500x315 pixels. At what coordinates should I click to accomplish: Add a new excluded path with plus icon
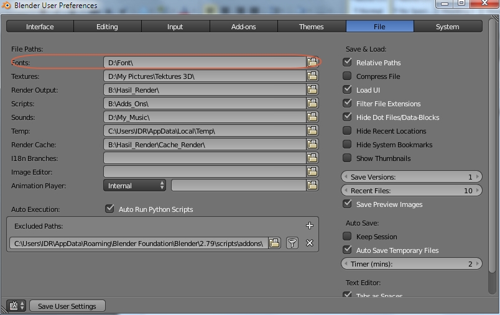pyautogui.click(x=309, y=226)
